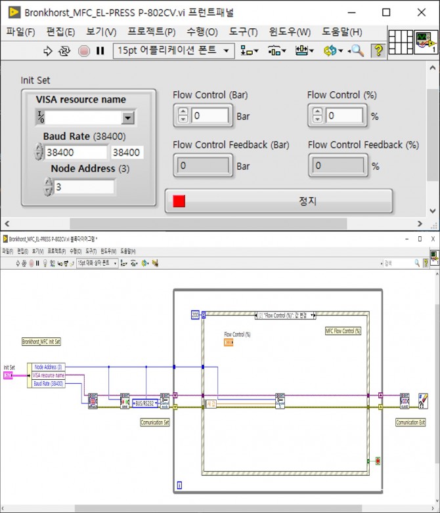Click the connector pane grid icon
The image size is (440, 513).
tap(401, 41)
